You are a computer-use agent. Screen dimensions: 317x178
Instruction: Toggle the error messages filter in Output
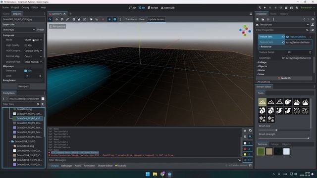coord(247,149)
